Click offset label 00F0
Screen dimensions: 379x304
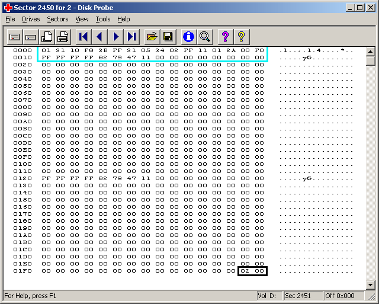[x=23, y=157]
